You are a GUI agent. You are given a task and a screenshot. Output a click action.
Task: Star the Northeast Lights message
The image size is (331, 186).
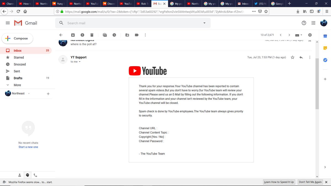[310, 40]
